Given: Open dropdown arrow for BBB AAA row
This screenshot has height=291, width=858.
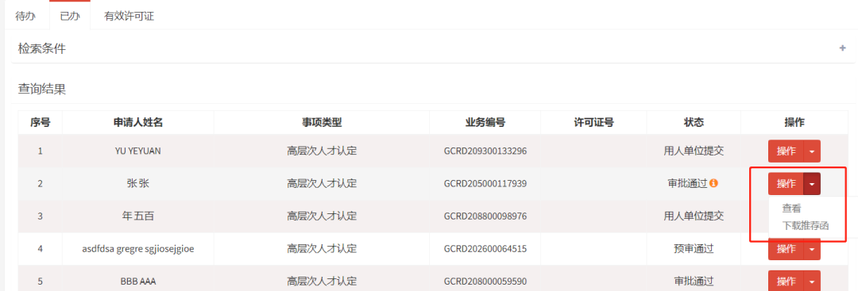Looking at the screenshot, I should tap(812, 281).
